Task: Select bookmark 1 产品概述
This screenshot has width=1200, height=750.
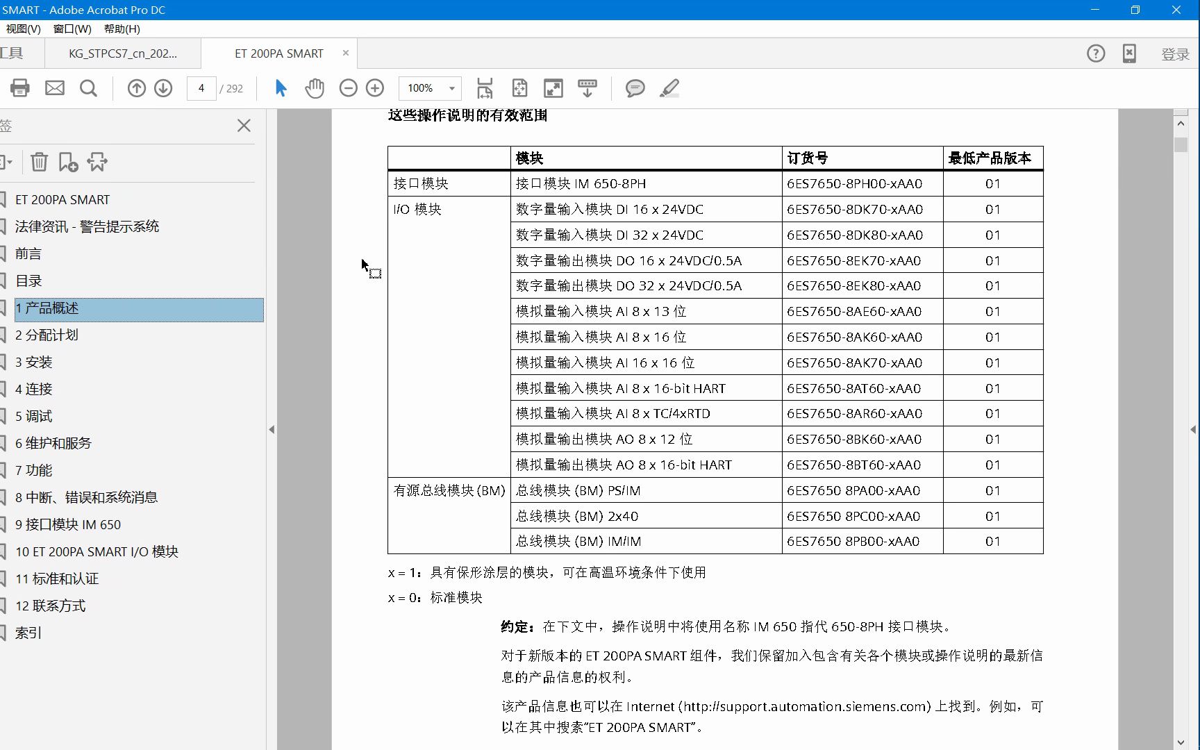Action: coord(139,309)
